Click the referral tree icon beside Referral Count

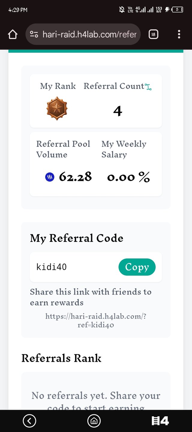point(148,87)
